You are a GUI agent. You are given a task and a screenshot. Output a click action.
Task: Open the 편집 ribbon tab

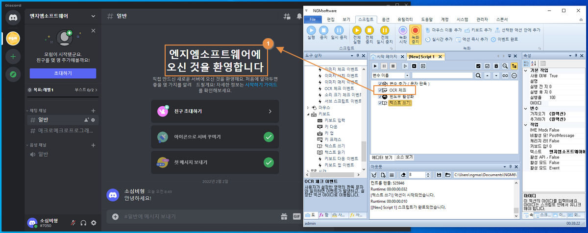coord(331,19)
